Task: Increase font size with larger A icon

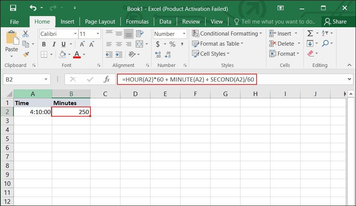Action: (x=82, y=44)
